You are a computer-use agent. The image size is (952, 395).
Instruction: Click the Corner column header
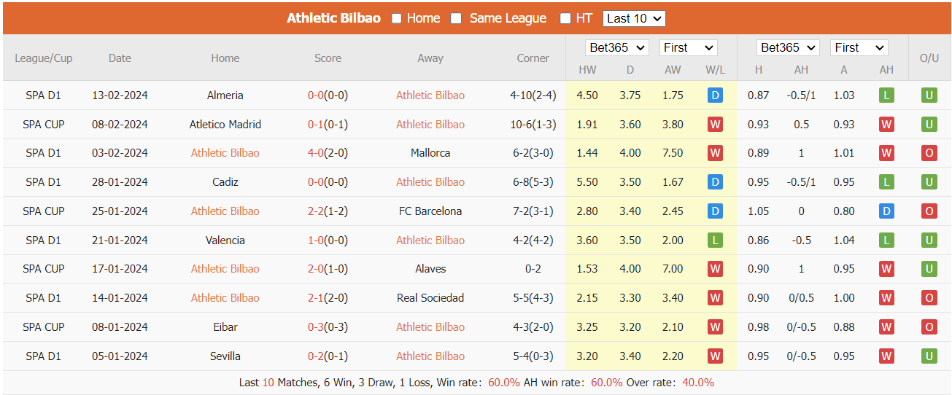click(x=533, y=58)
